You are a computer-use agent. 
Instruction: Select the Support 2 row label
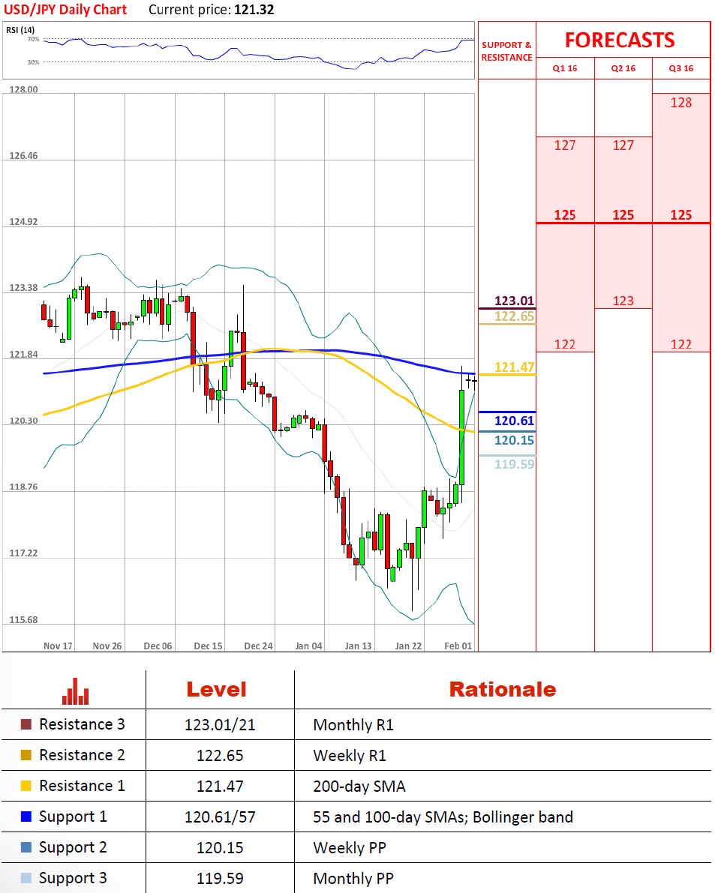point(73,848)
